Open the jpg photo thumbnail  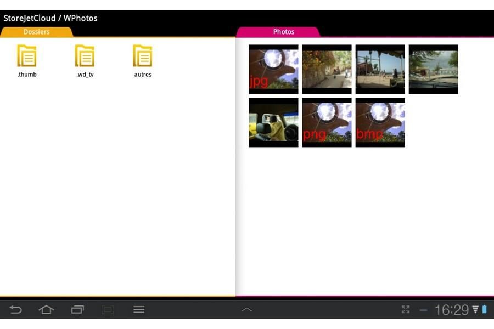pyautogui.click(x=273, y=69)
